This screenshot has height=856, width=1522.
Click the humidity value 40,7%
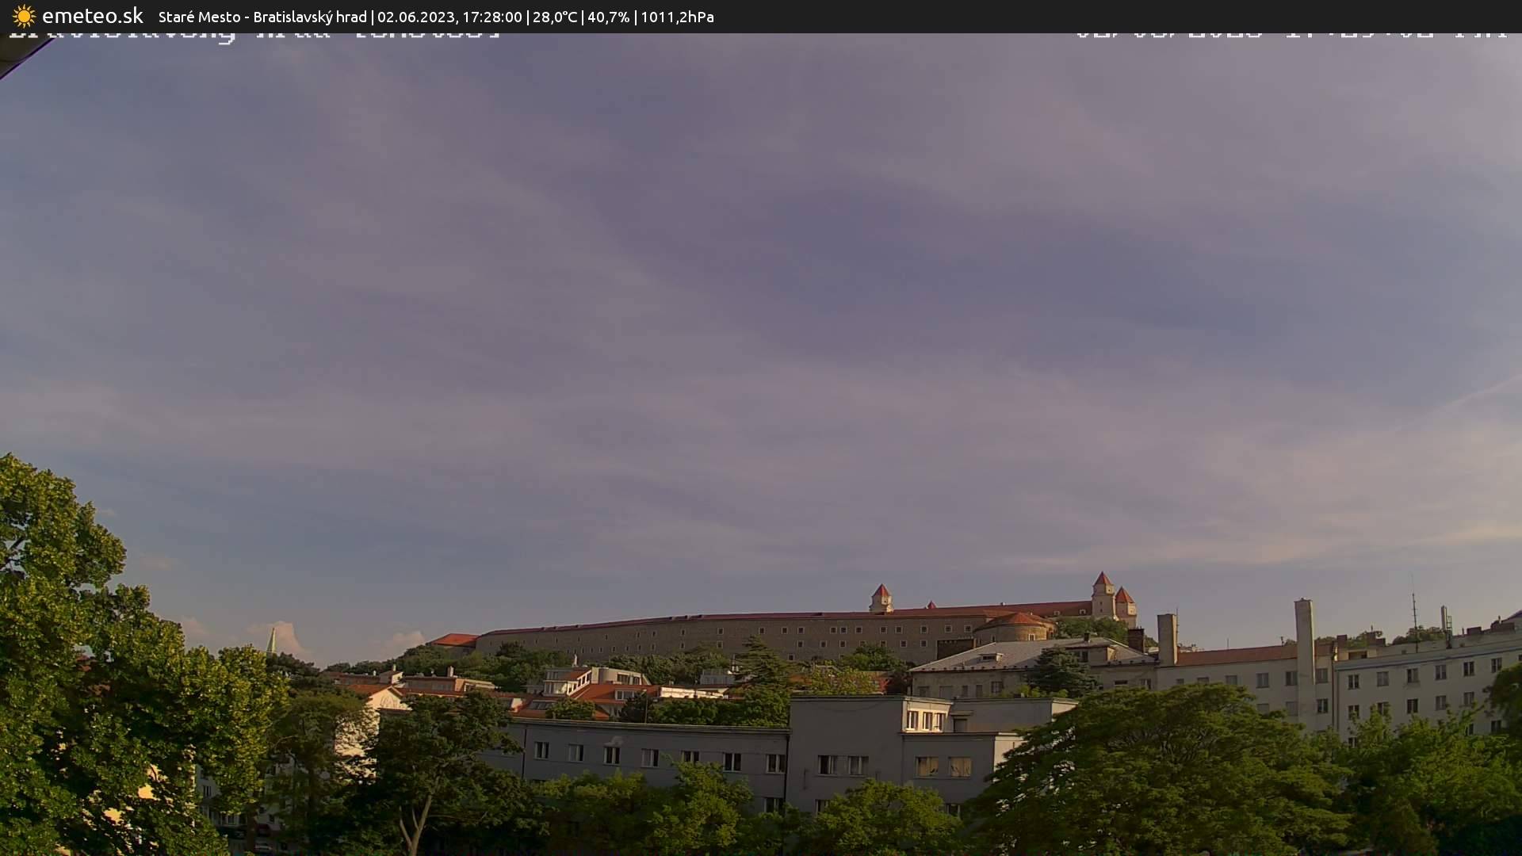pos(609,16)
